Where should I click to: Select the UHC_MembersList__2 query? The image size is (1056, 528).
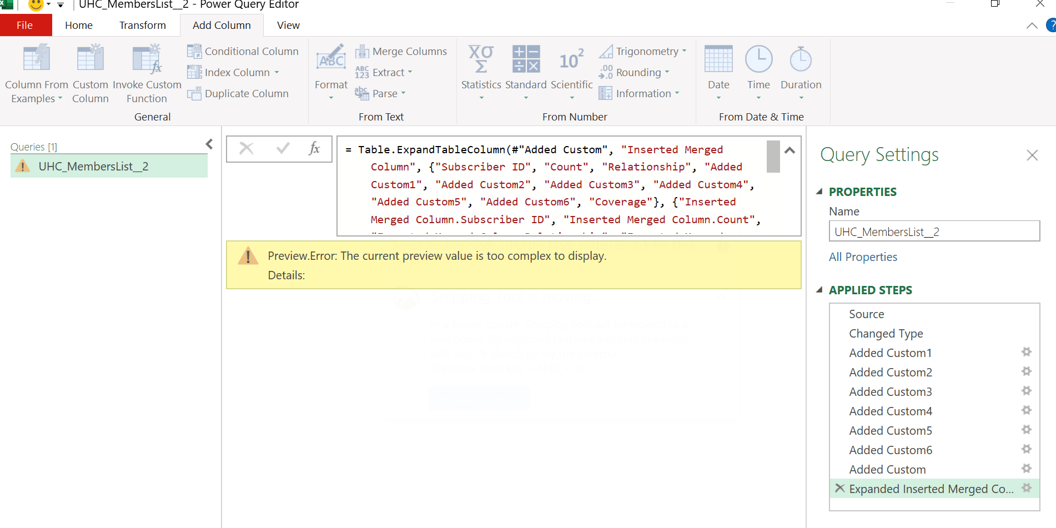[x=109, y=166]
